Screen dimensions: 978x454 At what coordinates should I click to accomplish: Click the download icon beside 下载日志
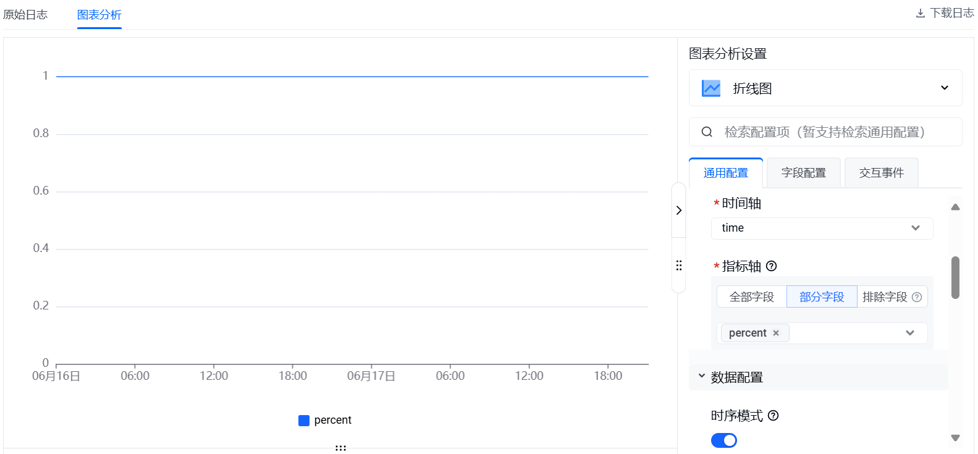pos(920,13)
